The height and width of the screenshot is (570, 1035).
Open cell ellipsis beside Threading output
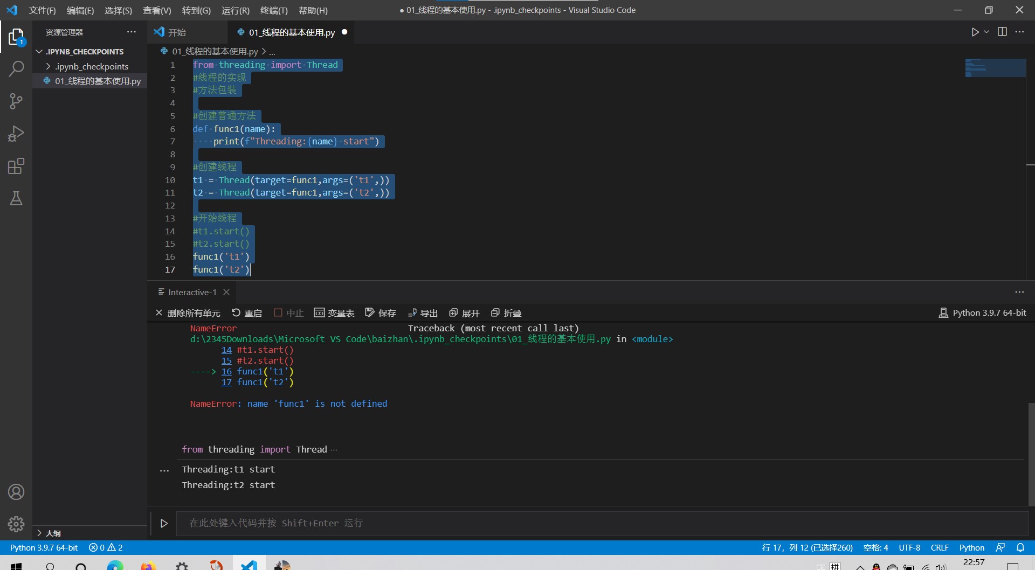coord(164,470)
